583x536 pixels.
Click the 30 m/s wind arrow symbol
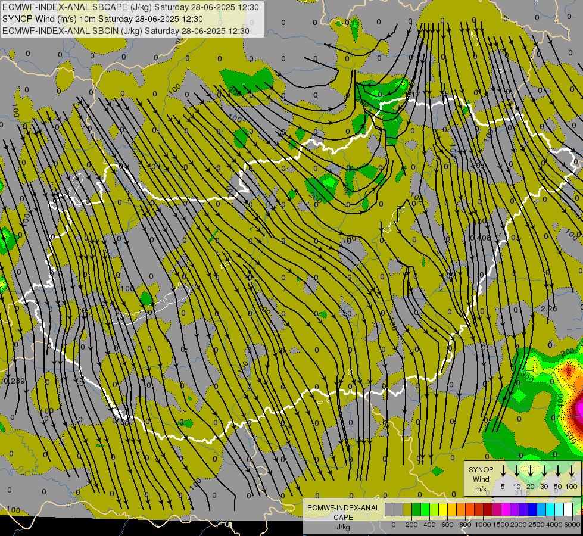point(544,470)
